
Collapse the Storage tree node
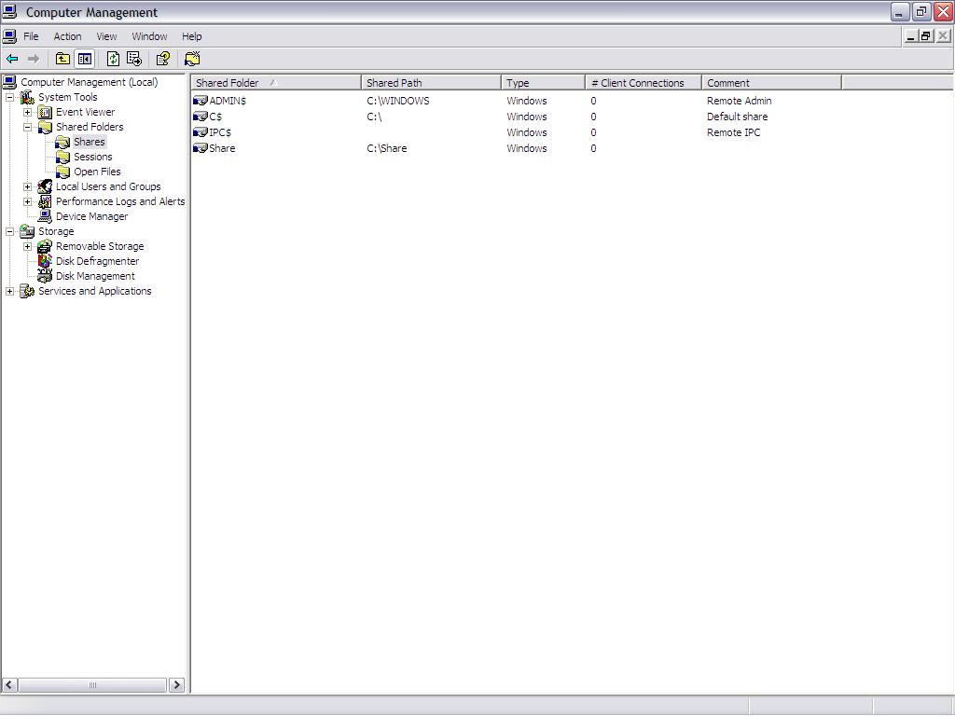point(9,231)
